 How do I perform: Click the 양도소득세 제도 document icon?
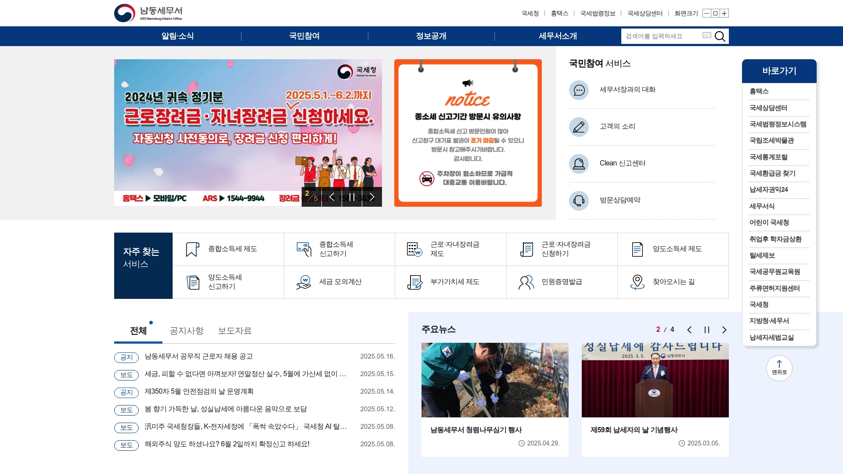(x=638, y=249)
